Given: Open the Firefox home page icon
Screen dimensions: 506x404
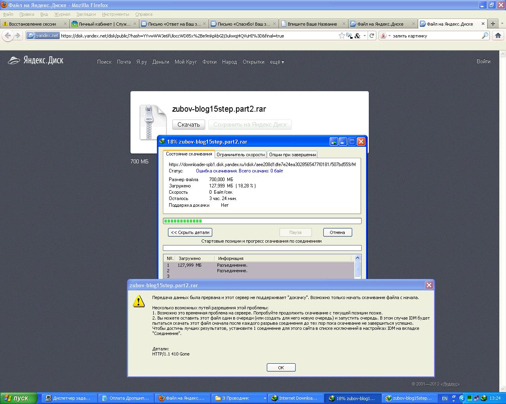Looking at the screenshot, I should (x=497, y=36).
